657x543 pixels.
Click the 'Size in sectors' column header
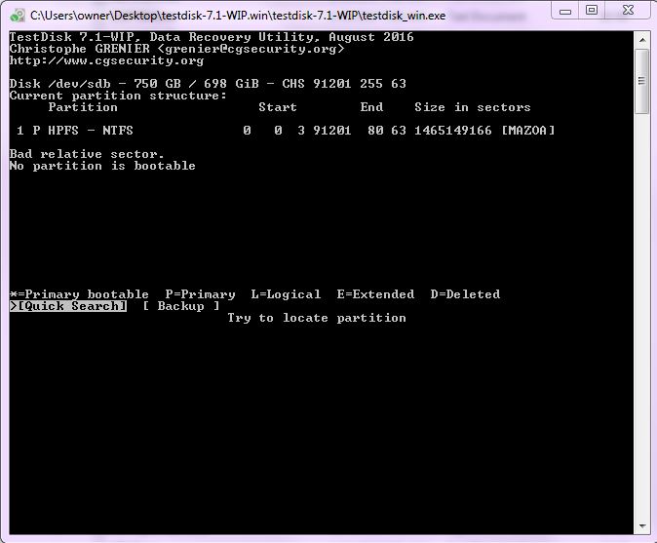pyautogui.click(x=473, y=107)
